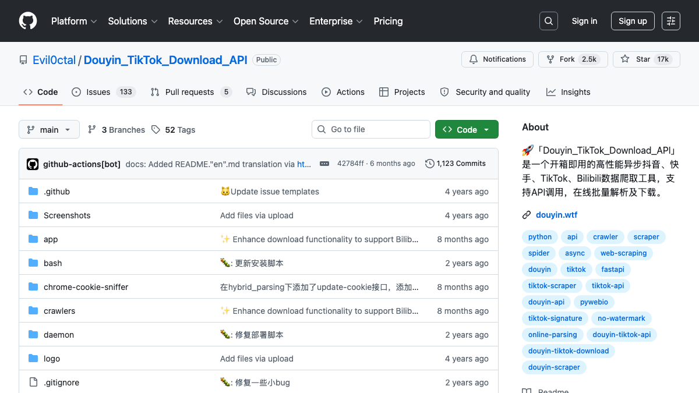Click the Notifications bell button
699x393 pixels.
coord(497,59)
